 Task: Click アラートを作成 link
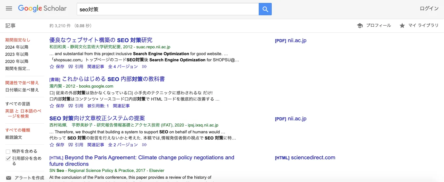pyautogui.click(x=29, y=178)
